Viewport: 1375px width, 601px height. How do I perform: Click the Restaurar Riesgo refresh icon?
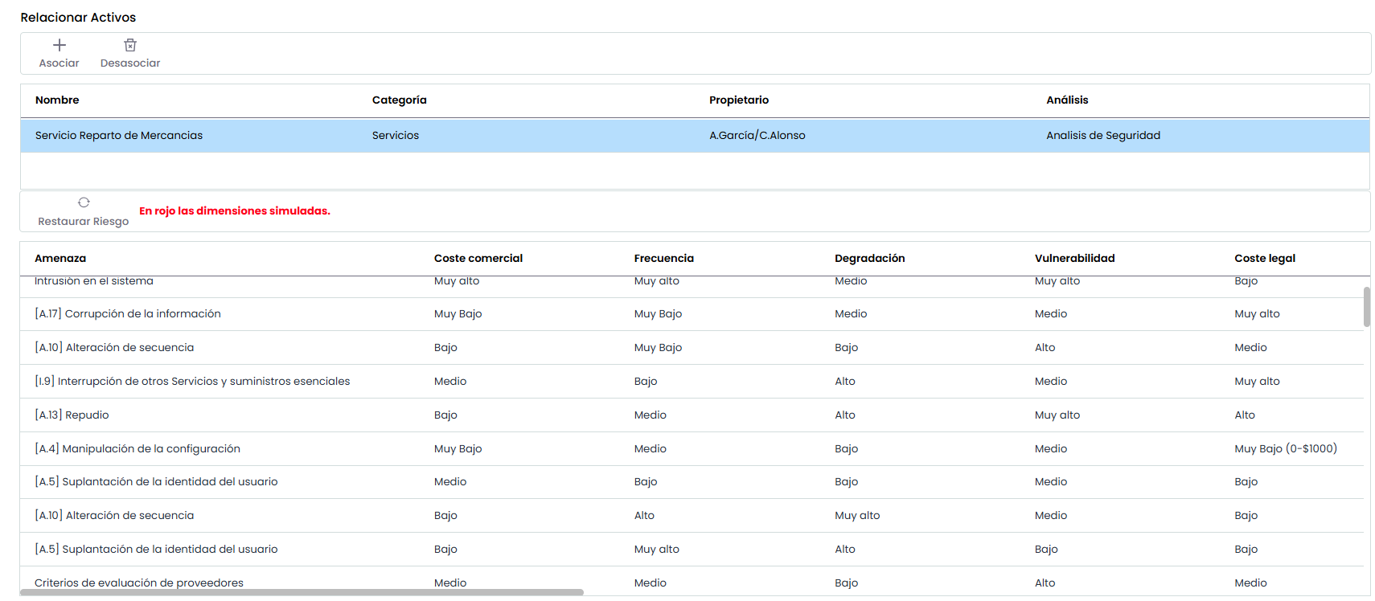[x=84, y=202]
